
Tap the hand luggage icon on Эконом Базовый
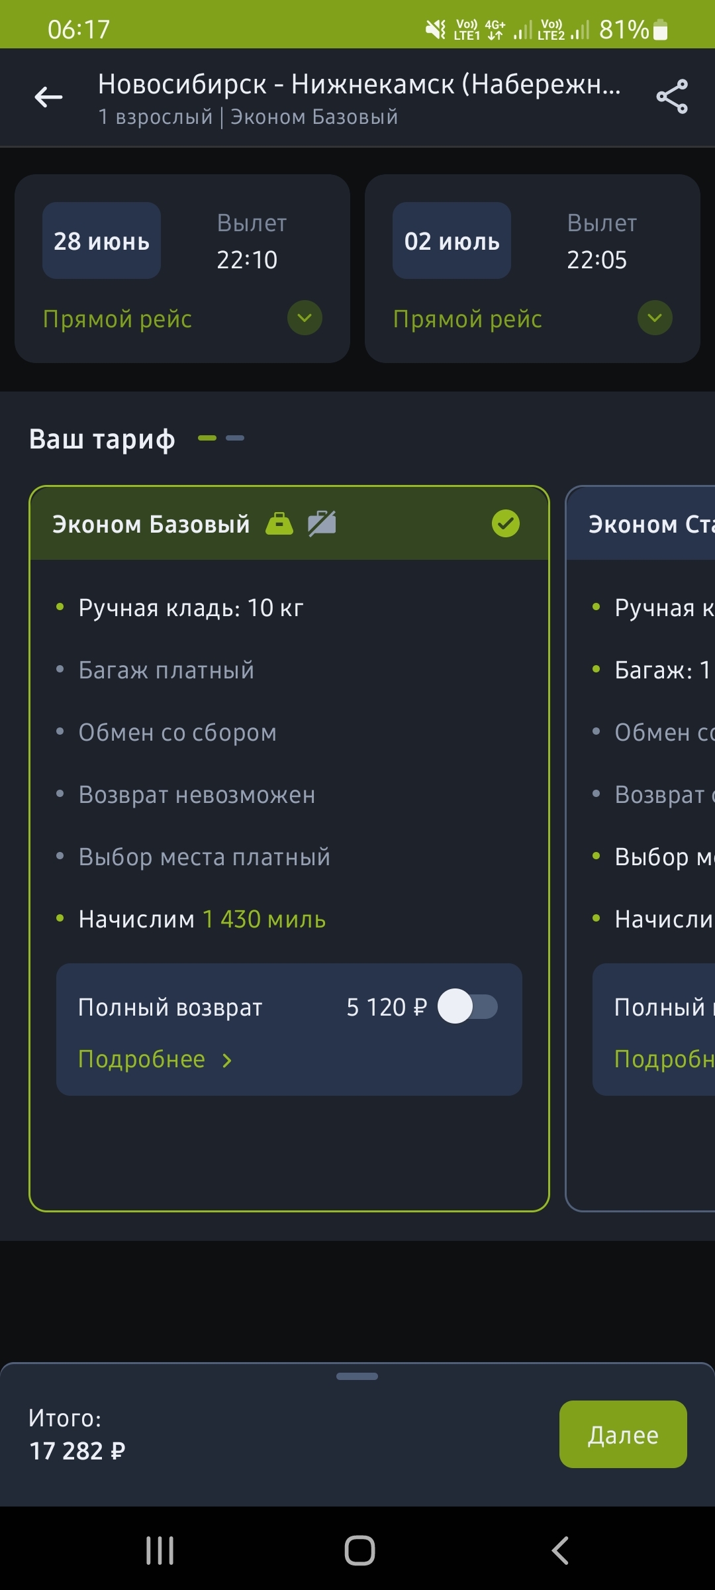coord(279,523)
